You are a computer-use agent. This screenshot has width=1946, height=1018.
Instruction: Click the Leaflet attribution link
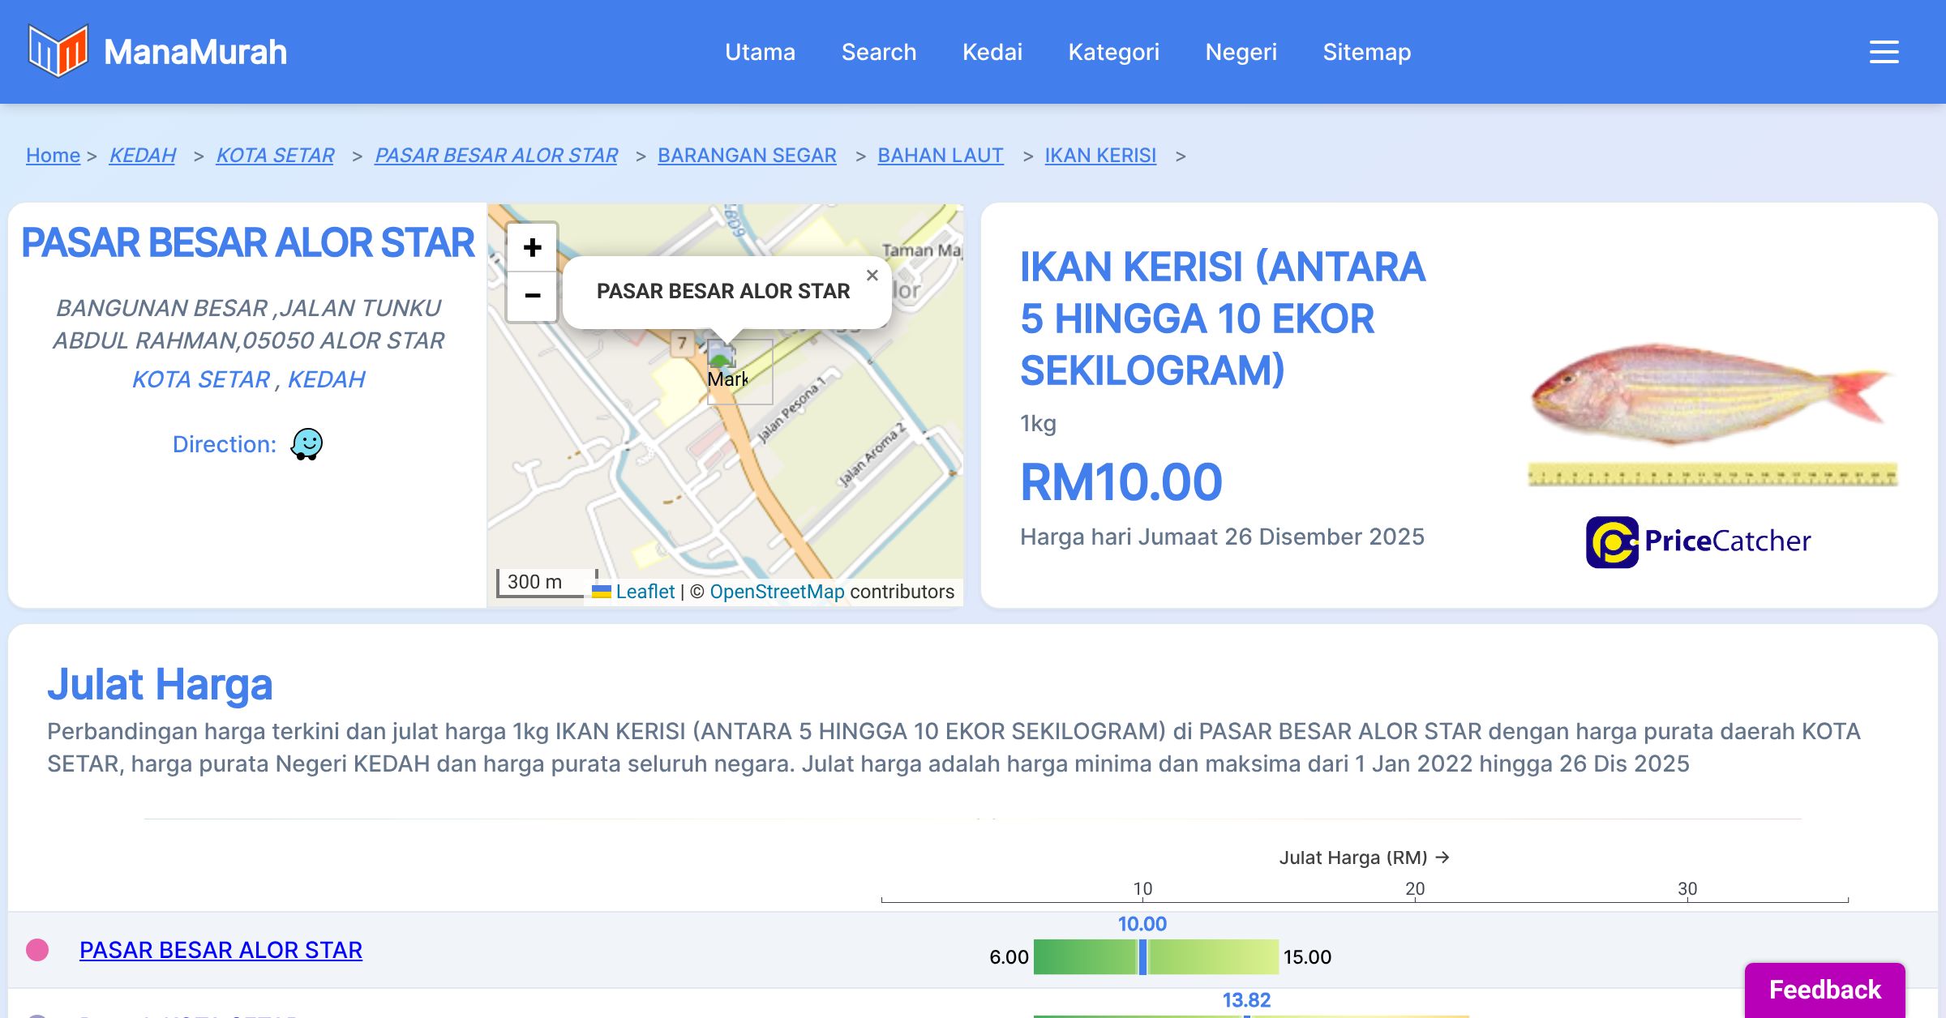644,592
